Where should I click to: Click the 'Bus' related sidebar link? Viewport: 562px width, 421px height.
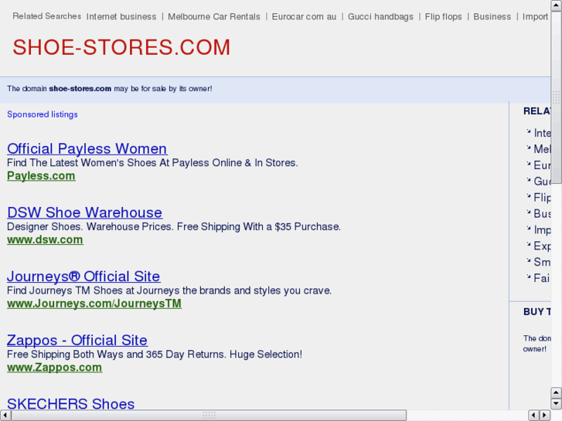542,213
